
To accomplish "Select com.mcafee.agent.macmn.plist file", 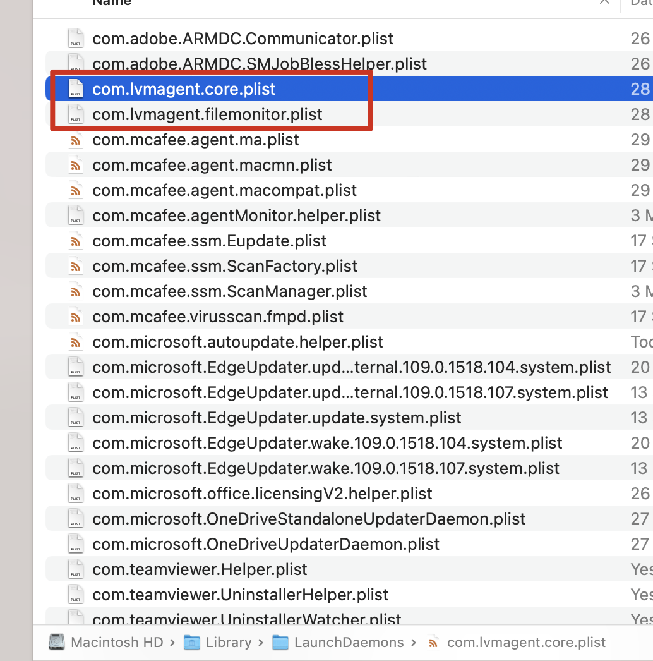I will [212, 166].
